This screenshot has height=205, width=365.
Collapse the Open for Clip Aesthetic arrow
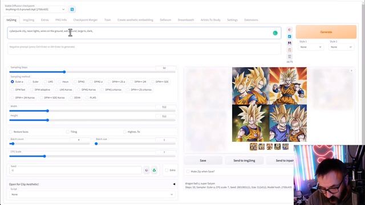pyautogui.click(x=174, y=184)
